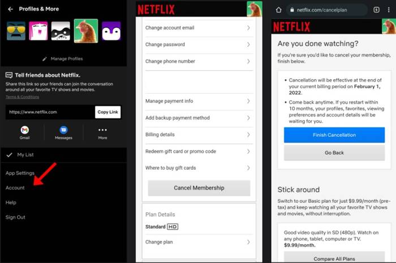Expand the Change password row

(x=197, y=45)
